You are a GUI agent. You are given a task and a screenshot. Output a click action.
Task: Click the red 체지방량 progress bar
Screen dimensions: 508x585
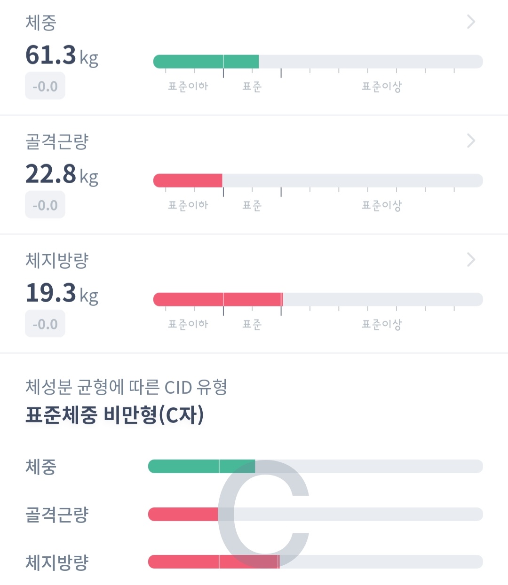318,299
